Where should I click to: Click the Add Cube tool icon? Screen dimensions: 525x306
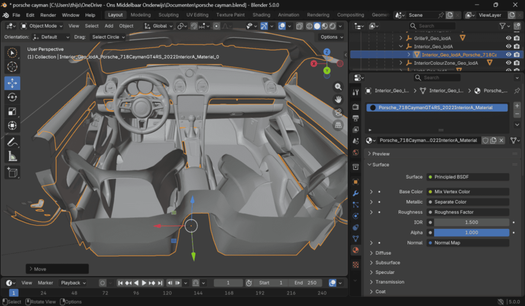pyautogui.click(x=12, y=172)
